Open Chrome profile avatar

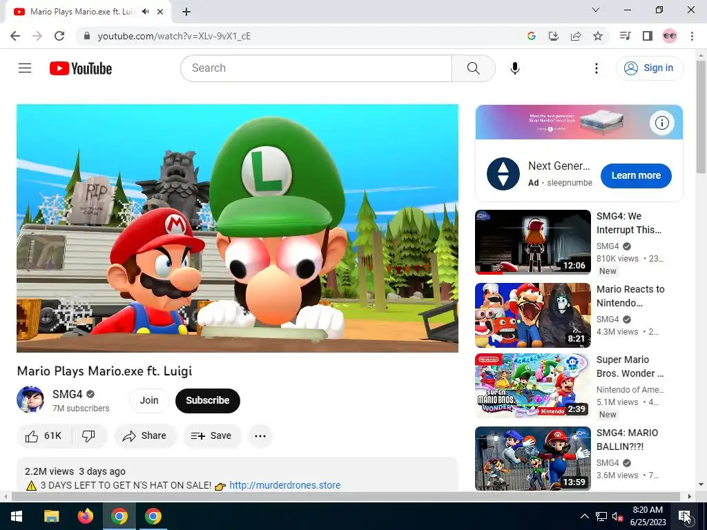pos(670,36)
